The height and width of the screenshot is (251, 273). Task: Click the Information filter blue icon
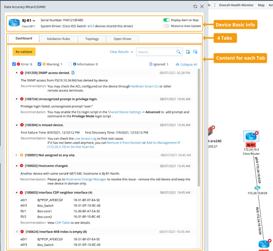(75, 64)
